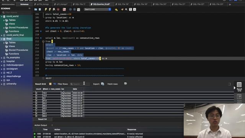
Task: Run explain plan lightning-magnifier icon
Action: coord(54,10)
